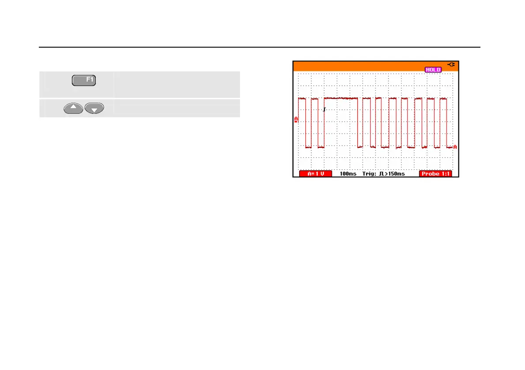This screenshot has width=525, height=370.
Task: Click the down arrow key button
Action: pos(94,108)
